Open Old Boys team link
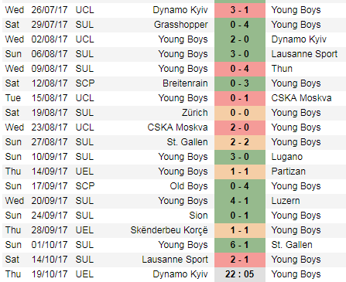346x282 pixels. (189, 186)
